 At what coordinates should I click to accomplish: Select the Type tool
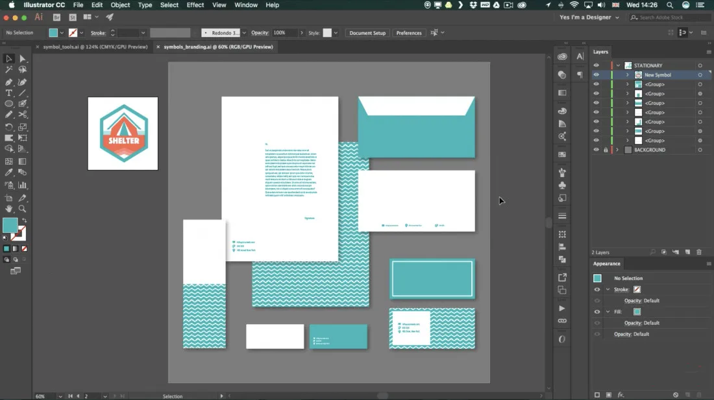9,93
